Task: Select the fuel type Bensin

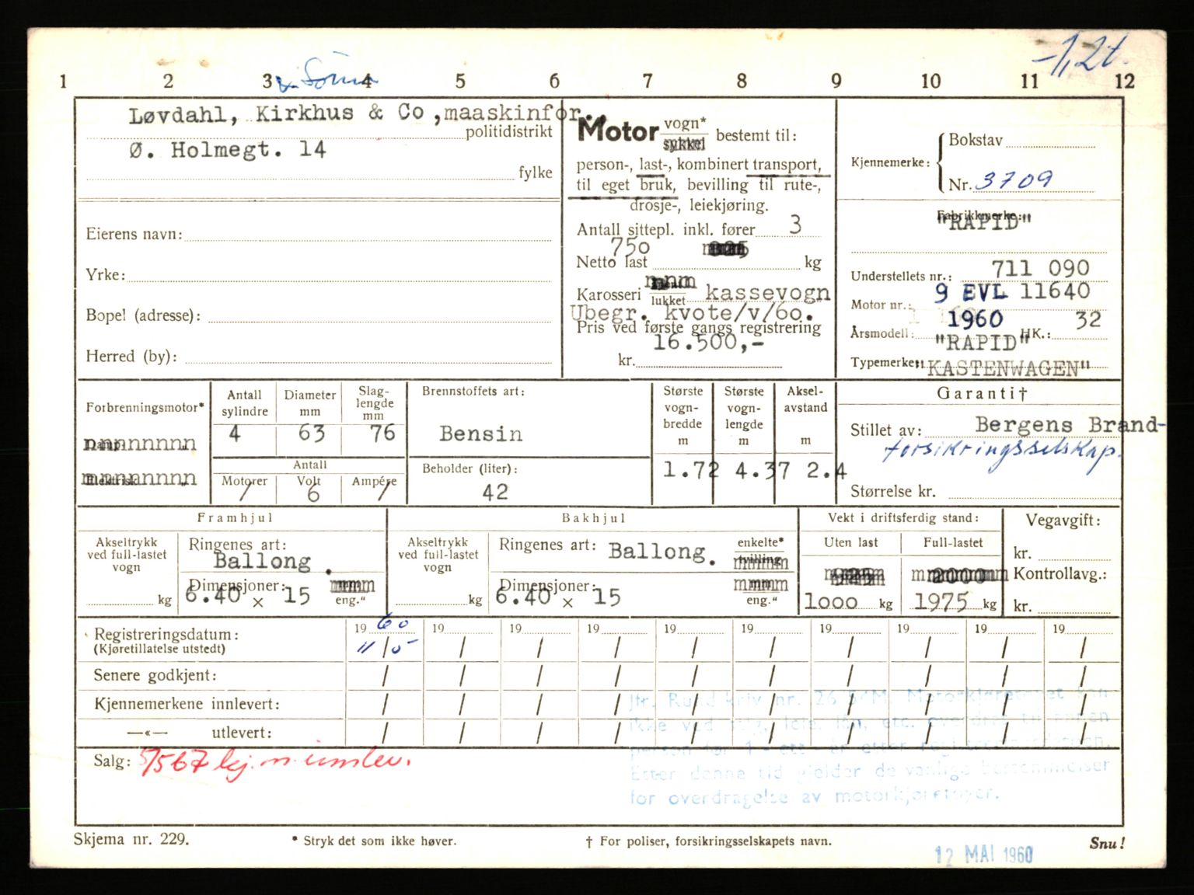Action: 480,434
